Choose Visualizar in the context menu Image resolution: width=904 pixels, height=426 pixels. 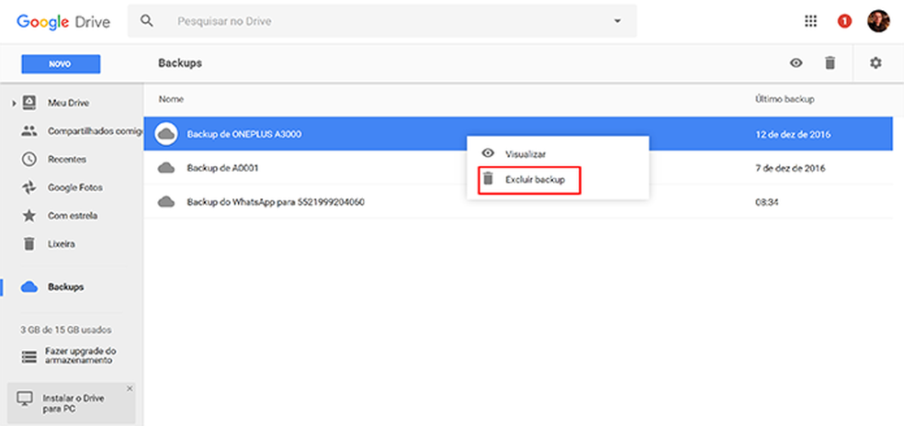[x=525, y=153]
